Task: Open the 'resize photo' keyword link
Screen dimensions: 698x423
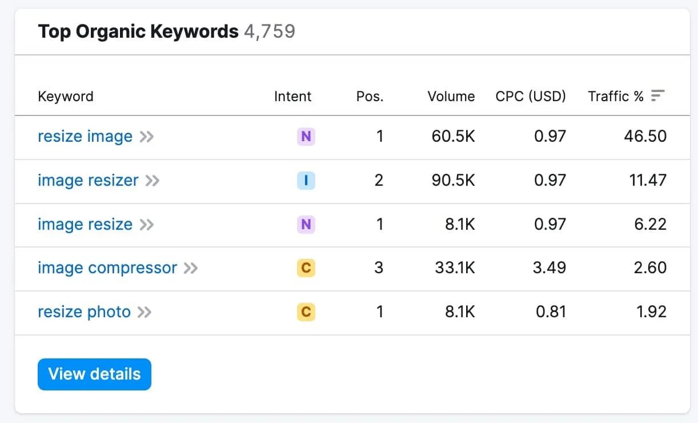Action: pos(84,312)
